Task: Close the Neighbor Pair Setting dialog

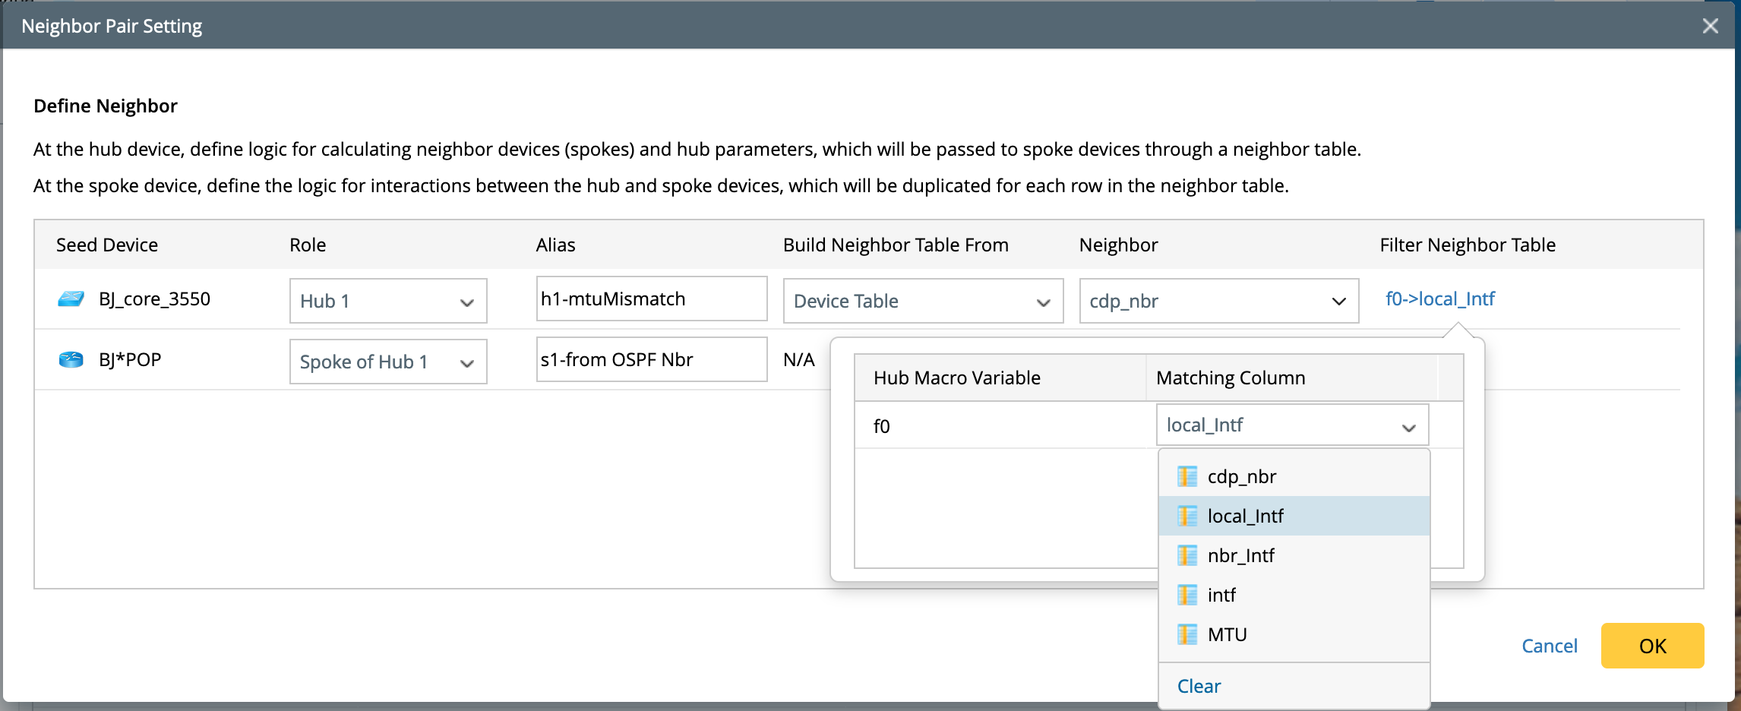Action: [x=1711, y=27]
